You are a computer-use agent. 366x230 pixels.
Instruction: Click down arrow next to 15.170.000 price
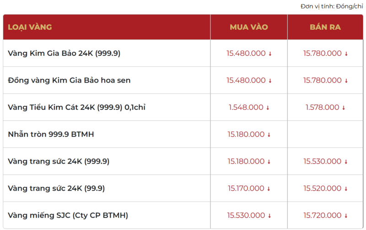pyautogui.click(x=269, y=189)
